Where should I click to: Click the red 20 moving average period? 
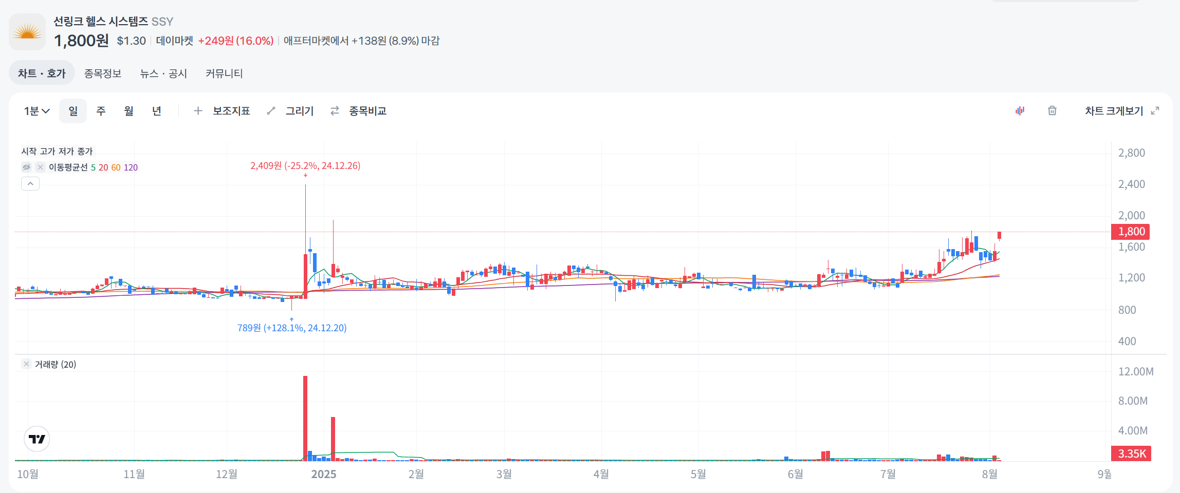click(x=103, y=167)
